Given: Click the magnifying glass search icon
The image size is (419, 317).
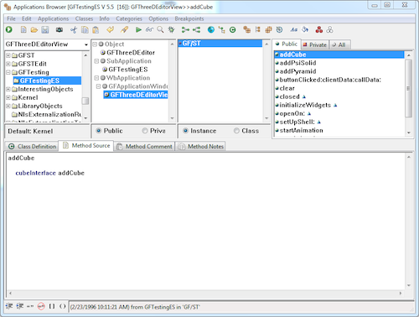Looking at the screenshot, I should pos(160,29).
